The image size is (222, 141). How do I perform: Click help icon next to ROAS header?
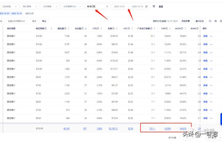197,28
